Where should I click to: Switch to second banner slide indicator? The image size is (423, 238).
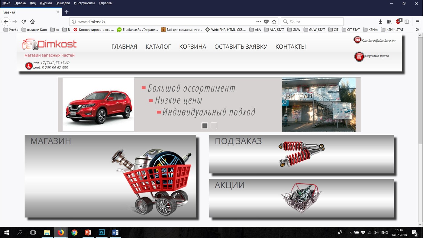[214, 126]
